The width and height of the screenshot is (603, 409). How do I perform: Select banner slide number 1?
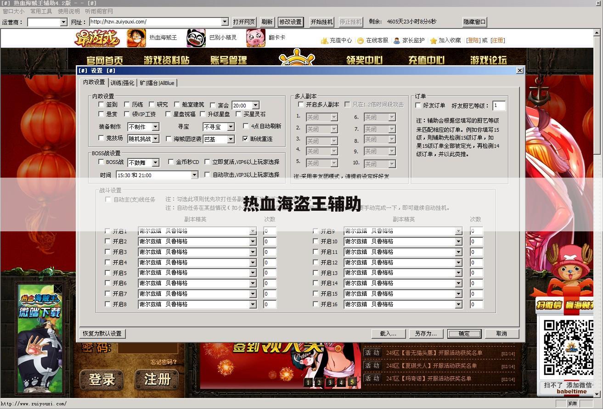[x=308, y=382]
